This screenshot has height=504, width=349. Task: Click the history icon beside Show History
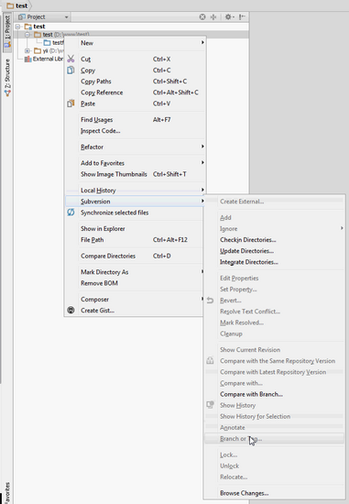[210, 405]
